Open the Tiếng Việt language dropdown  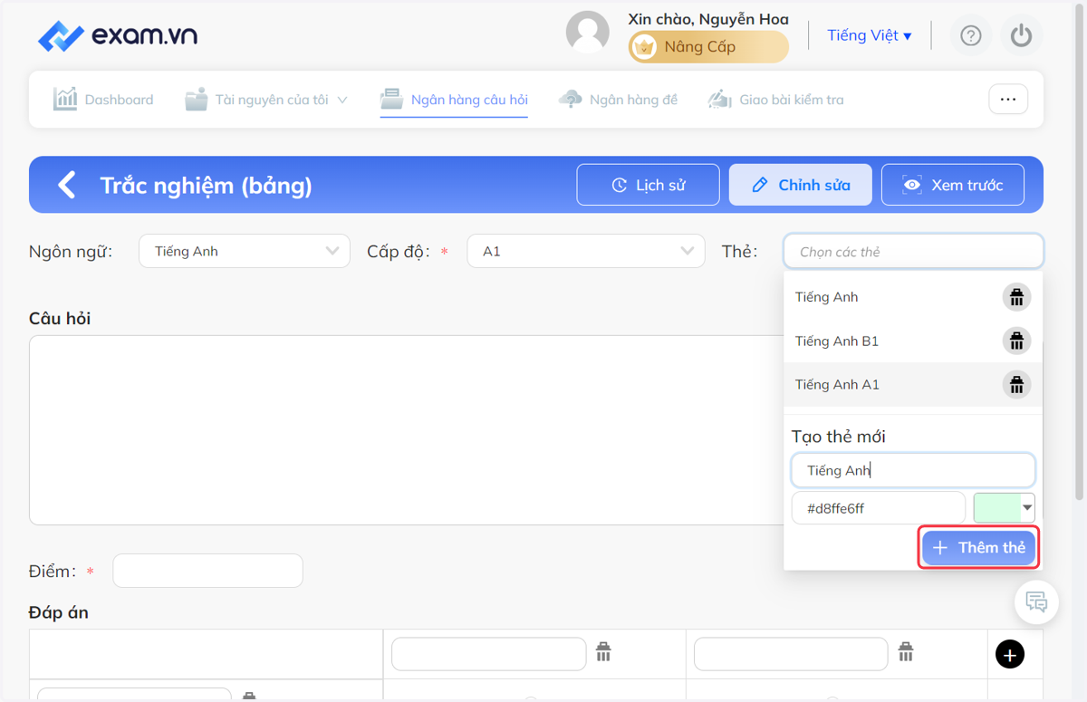[870, 35]
